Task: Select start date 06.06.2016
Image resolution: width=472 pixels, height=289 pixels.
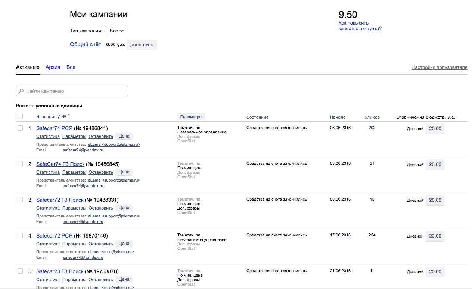Action: tap(340, 128)
